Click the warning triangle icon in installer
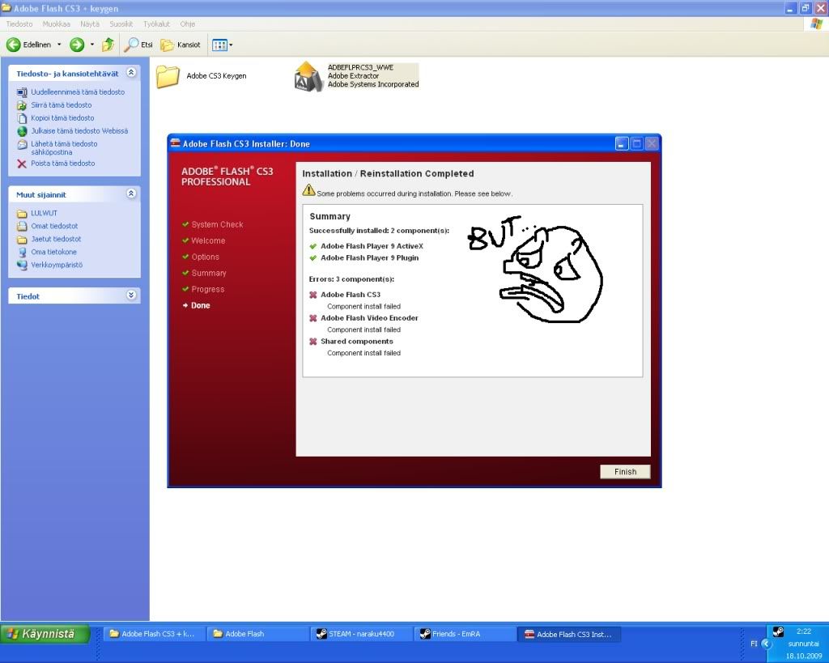Image resolution: width=829 pixels, height=663 pixels. point(308,190)
